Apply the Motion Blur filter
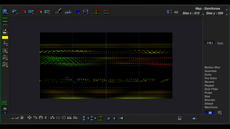 pyautogui.click(x=212, y=67)
